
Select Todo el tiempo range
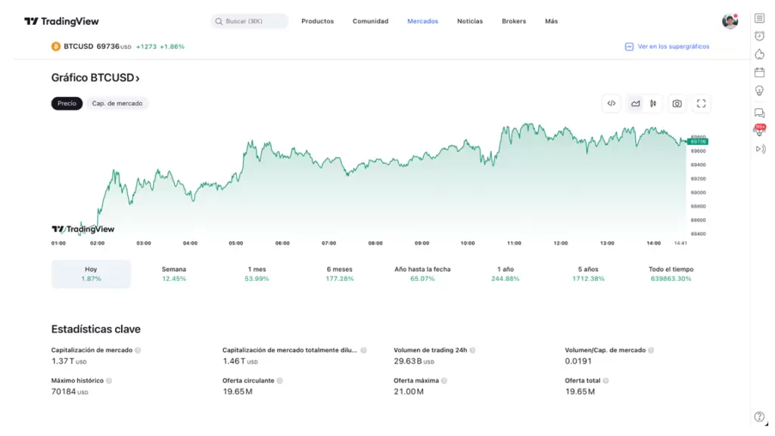point(671,274)
